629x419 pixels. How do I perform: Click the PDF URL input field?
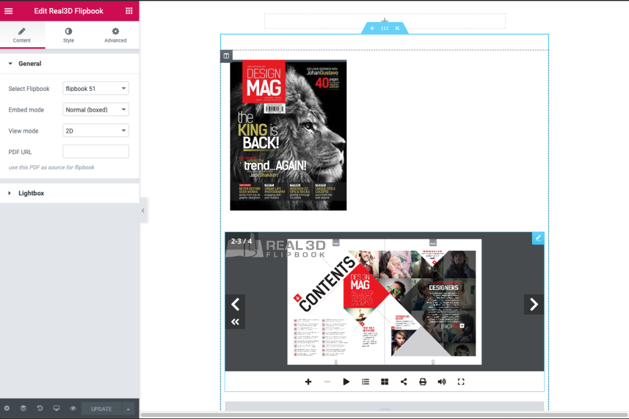tap(96, 151)
